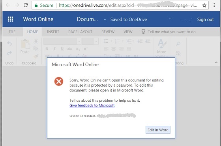Apply superscript formatting
The image size is (221, 146).
coord(85,49)
